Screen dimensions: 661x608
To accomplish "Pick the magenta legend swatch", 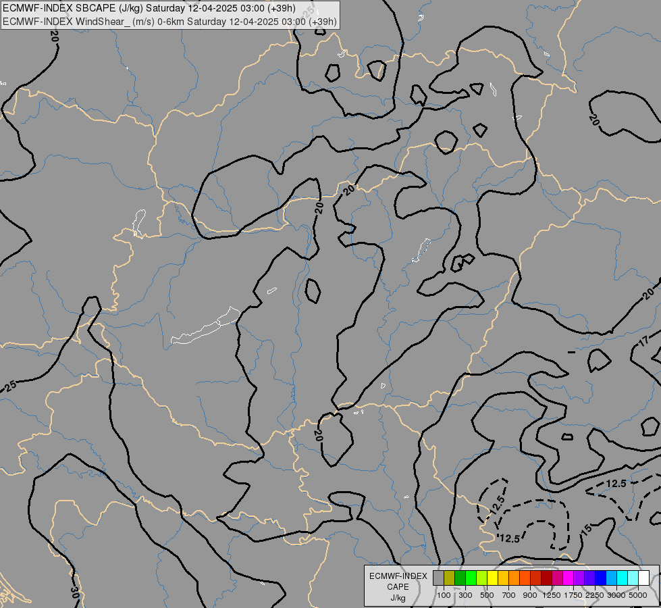I will point(568,578).
